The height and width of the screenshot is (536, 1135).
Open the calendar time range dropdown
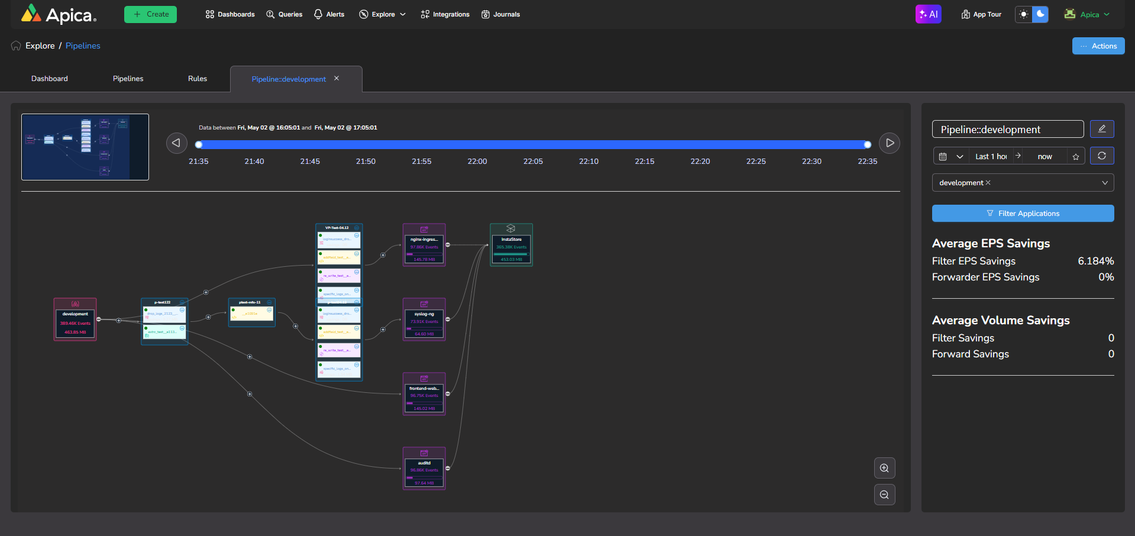[x=950, y=157]
